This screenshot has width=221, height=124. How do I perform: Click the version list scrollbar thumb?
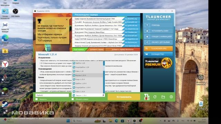pyautogui.click(x=104, y=68)
